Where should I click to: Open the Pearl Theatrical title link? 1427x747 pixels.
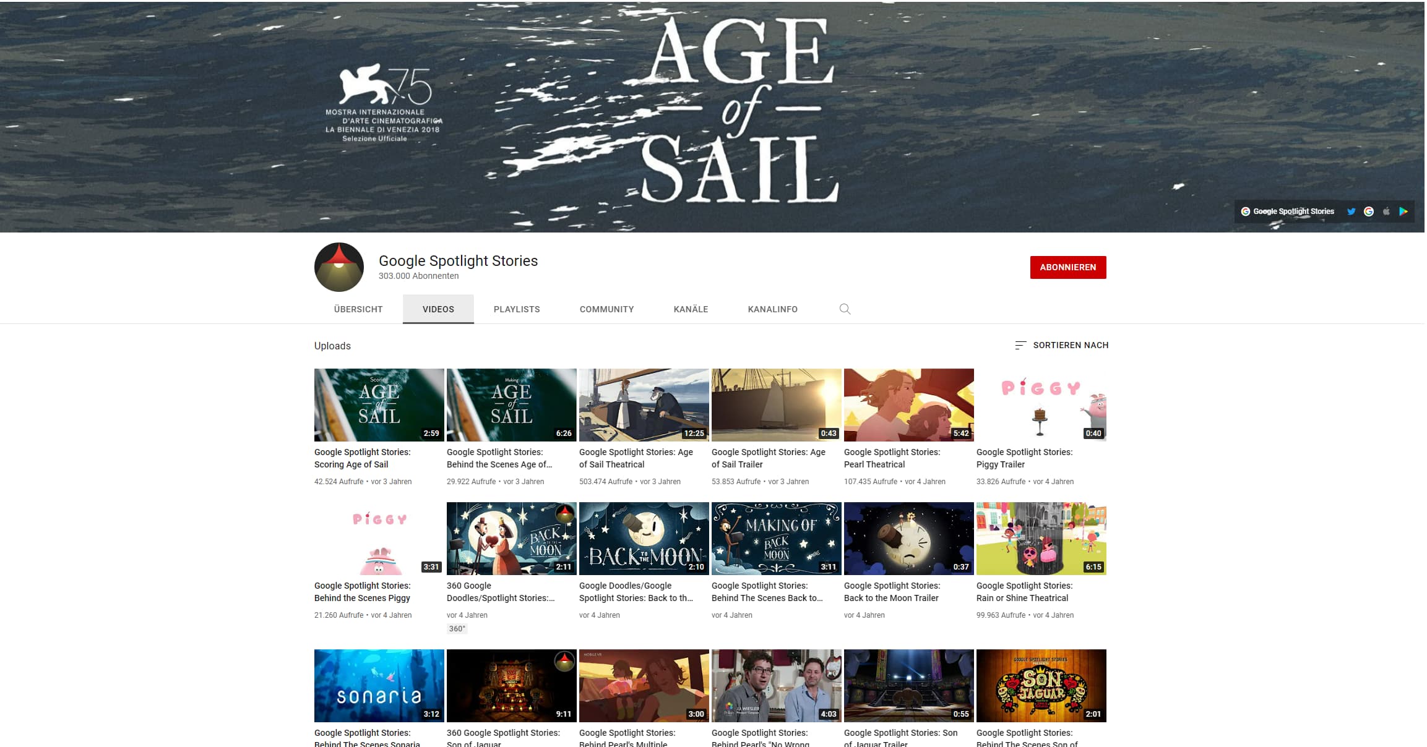892,458
